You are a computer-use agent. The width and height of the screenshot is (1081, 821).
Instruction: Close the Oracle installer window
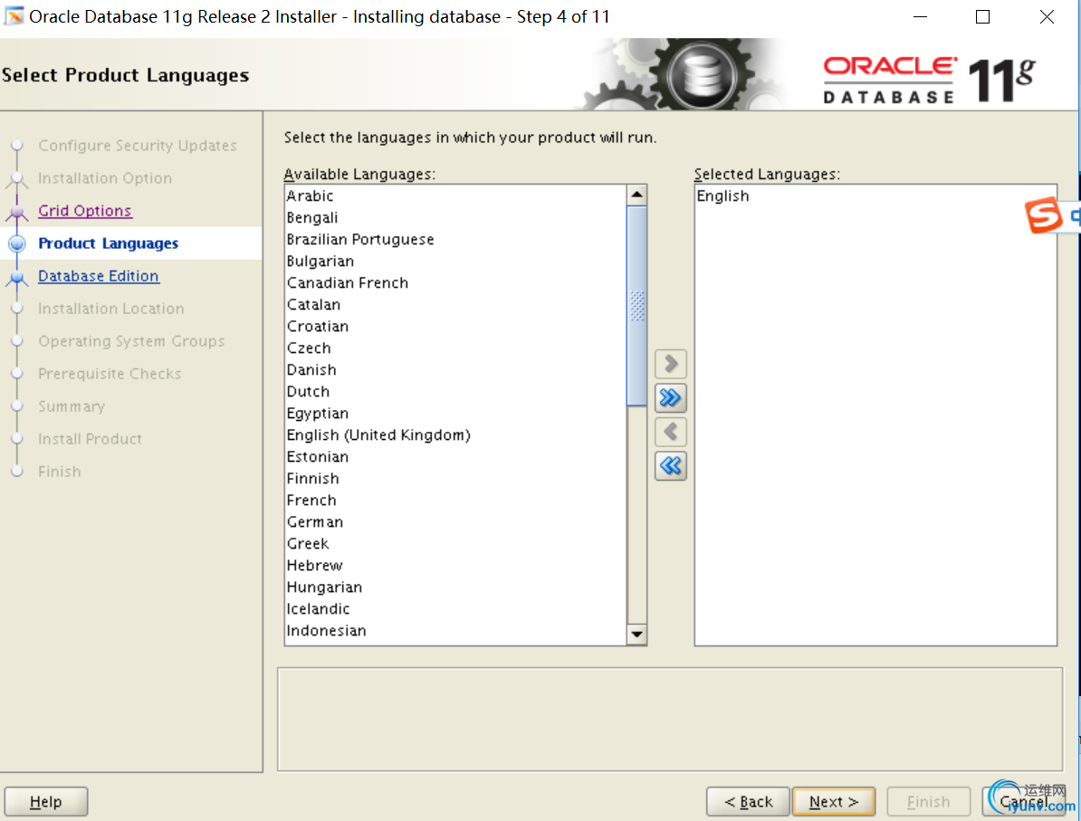(x=1047, y=16)
